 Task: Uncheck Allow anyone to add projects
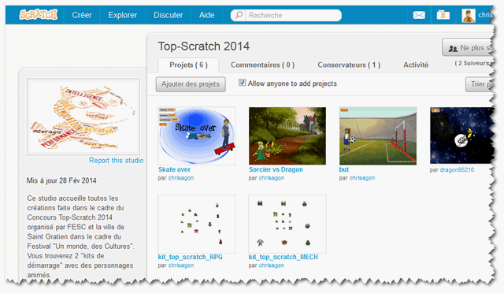(x=242, y=83)
